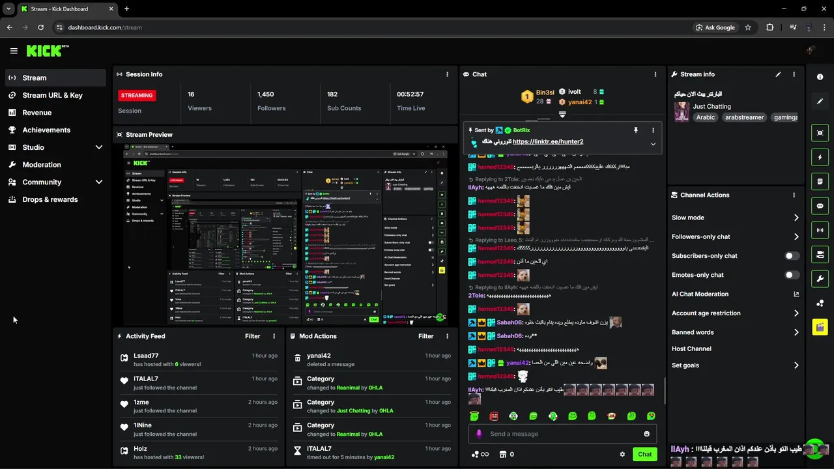834x469 pixels.
Task: Open Drops & rewards page
Action: [x=55, y=199]
